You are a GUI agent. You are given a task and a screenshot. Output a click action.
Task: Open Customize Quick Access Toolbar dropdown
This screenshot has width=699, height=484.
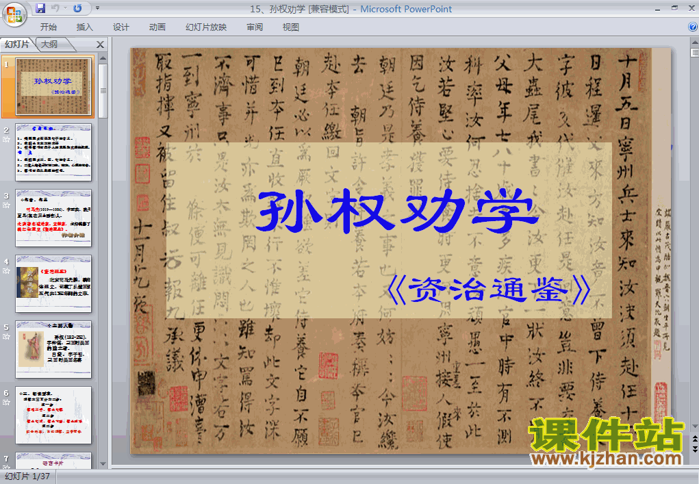click(98, 8)
